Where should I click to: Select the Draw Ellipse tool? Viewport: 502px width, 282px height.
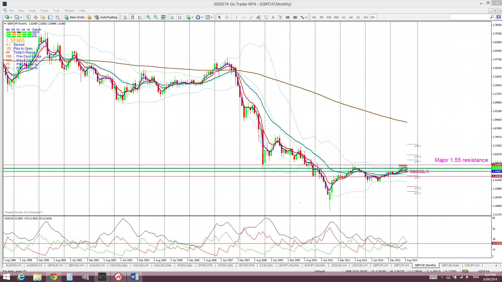[295, 17]
